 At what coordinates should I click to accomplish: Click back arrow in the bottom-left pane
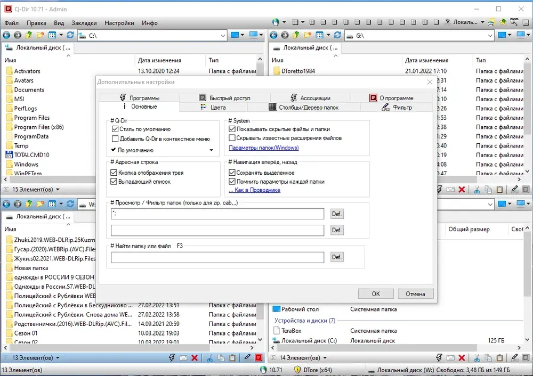[6, 204]
